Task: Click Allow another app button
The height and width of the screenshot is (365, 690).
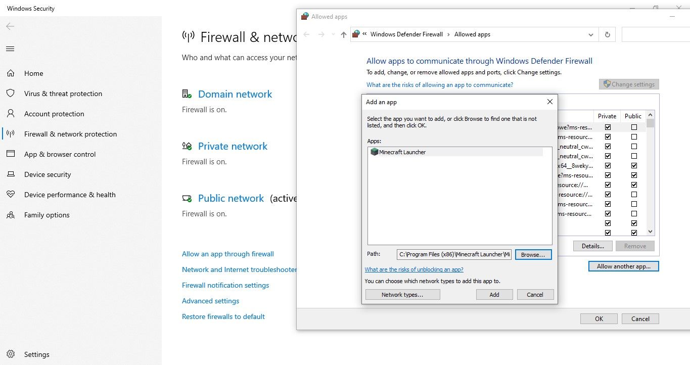Action: pos(623,266)
